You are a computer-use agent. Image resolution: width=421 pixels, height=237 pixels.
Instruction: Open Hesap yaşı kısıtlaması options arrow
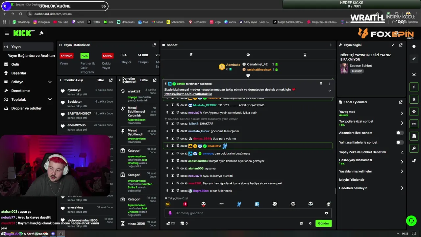[x=402, y=162]
